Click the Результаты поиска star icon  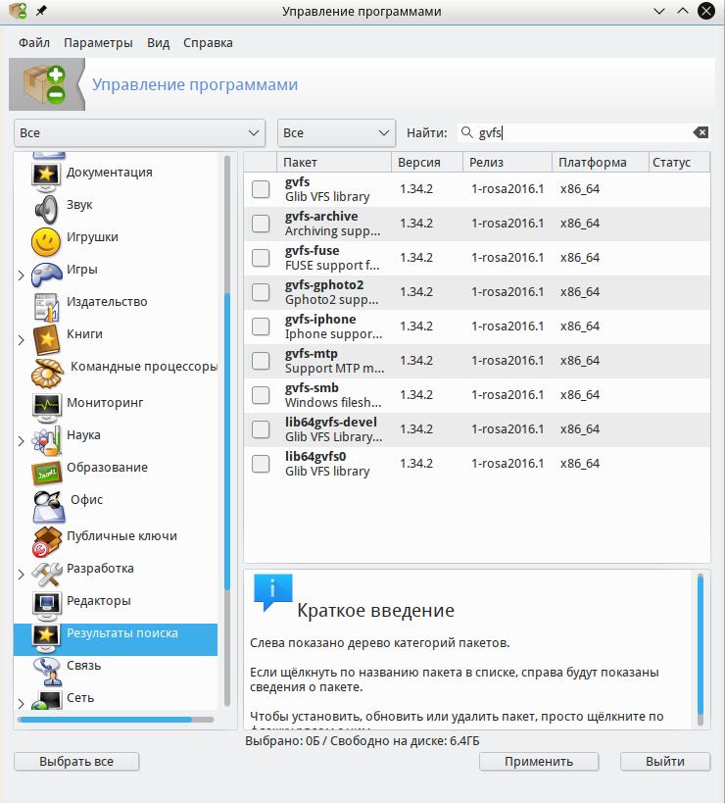pyautogui.click(x=46, y=638)
